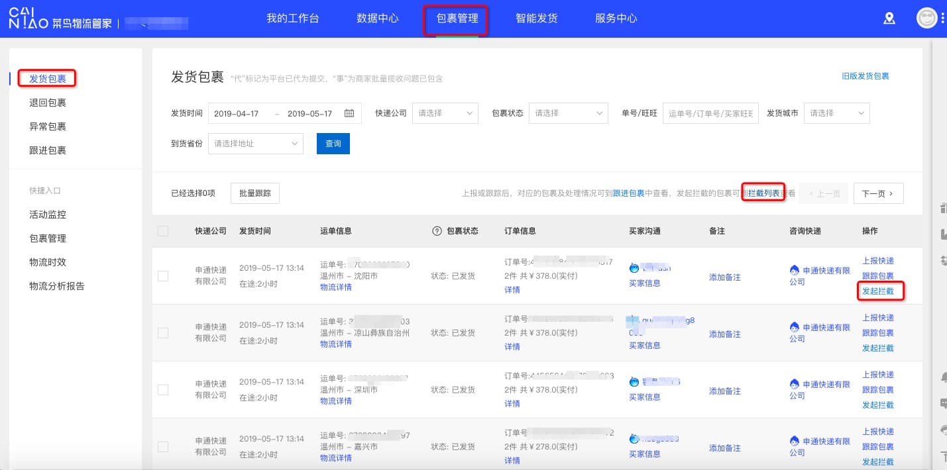
Task: Open the 到货省份 address dropdown
Action: [255, 144]
